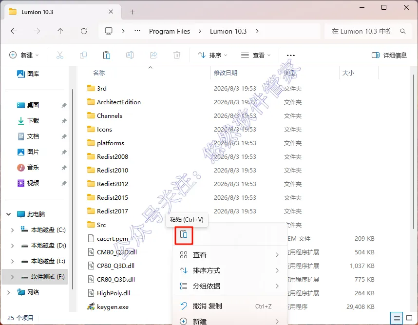This screenshot has height=325, width=418.
Task: Expand chevron after Lumion 10.3 breadcrumb
Action: (x=257, y=31)
